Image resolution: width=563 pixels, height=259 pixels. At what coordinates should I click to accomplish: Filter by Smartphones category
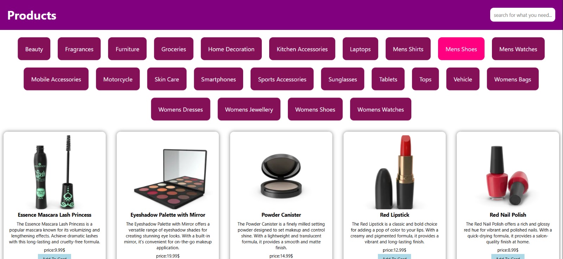point(219,79)
